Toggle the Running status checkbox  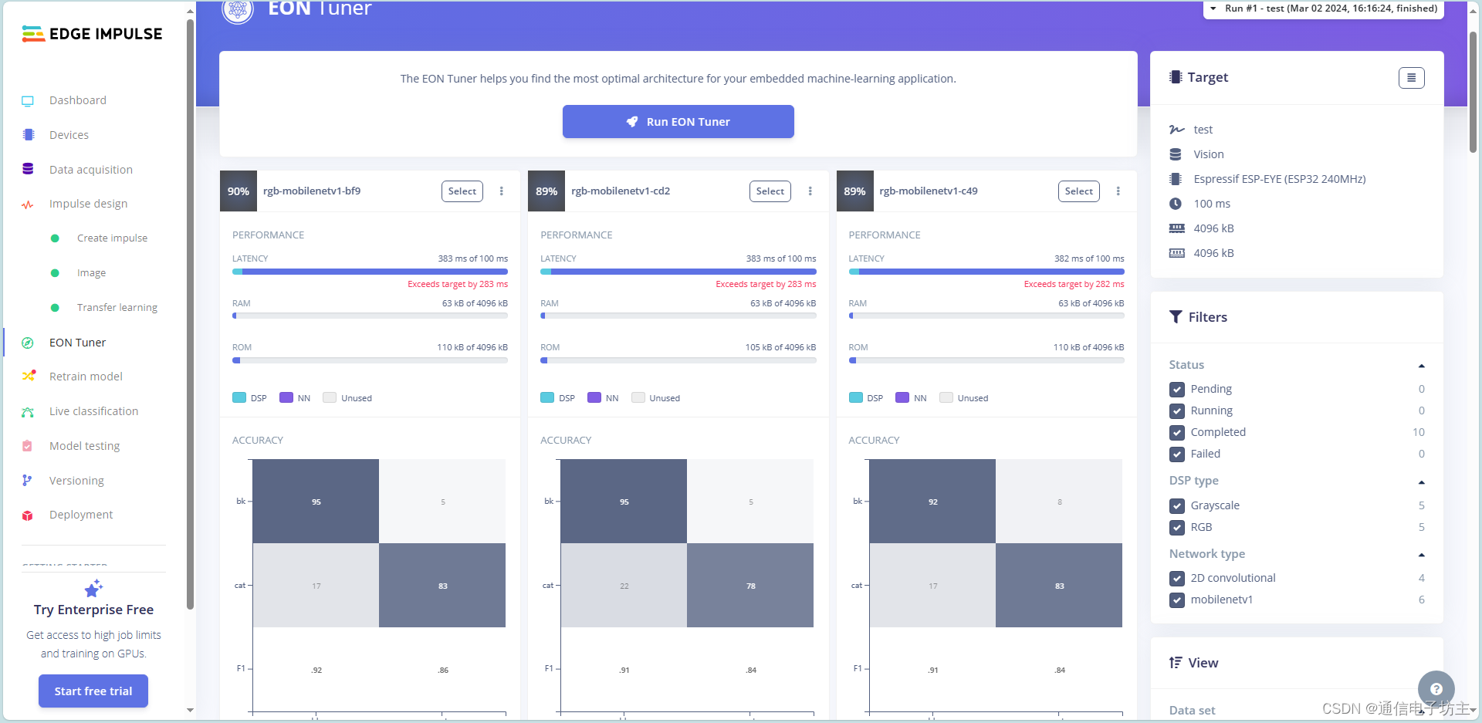(1176, 411)
